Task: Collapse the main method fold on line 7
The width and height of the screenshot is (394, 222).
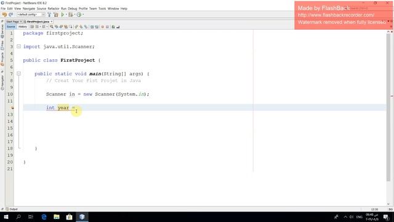Action: pos(18,73)
